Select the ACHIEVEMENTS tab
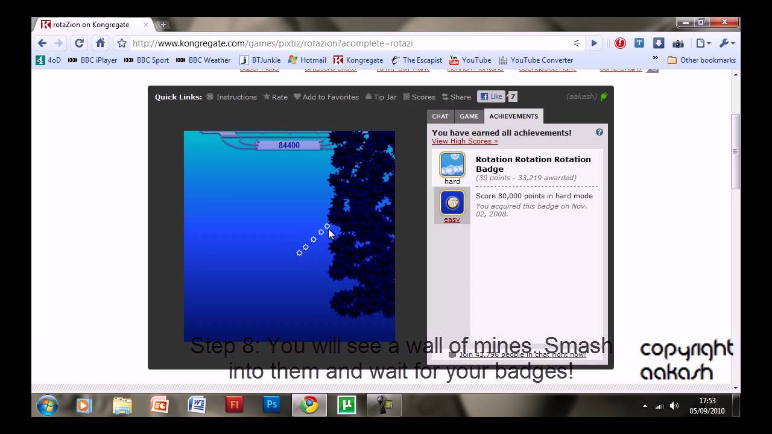Screen dimensions: 772x434 [x=513, y=116]
